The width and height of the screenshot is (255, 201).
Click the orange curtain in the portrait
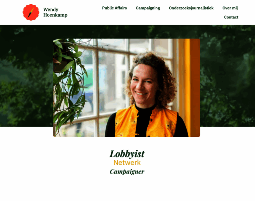pyautogui.click(x=190, y=88)
